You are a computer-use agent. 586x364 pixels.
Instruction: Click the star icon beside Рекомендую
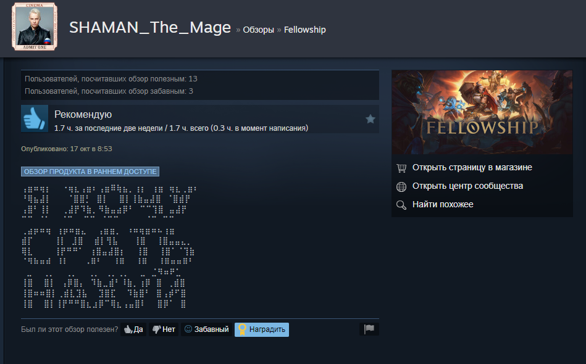point(370,119)
